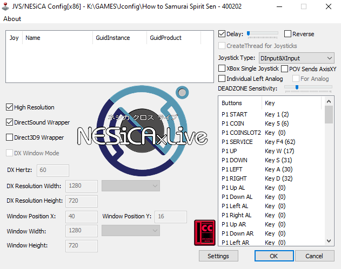Open the Joystick Type dropdown

(296, 58)
